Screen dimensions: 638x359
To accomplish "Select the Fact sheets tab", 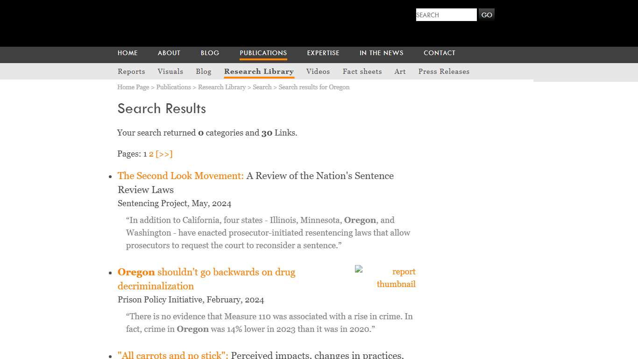I will [362, 72].
